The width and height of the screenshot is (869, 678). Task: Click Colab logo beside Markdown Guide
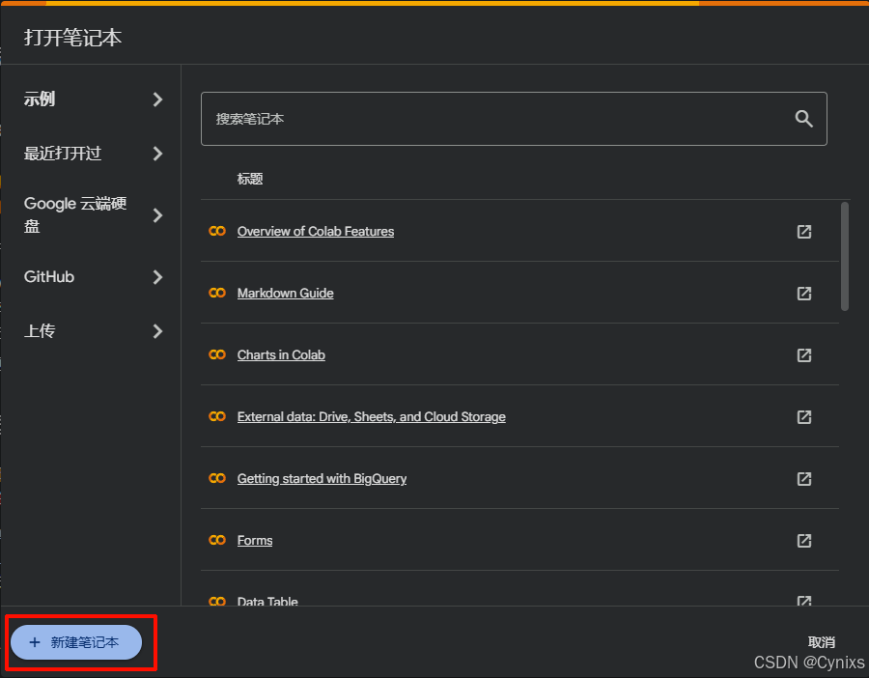tap(217, 293)
